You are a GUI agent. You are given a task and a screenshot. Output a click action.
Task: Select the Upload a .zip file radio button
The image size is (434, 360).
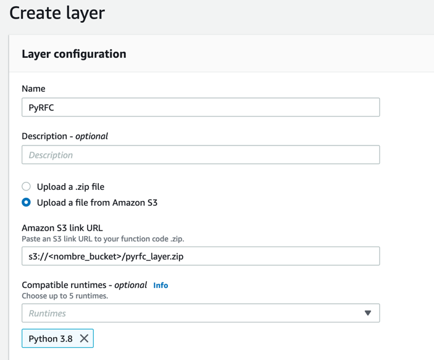pyautogui.click(x=26, y=186)
